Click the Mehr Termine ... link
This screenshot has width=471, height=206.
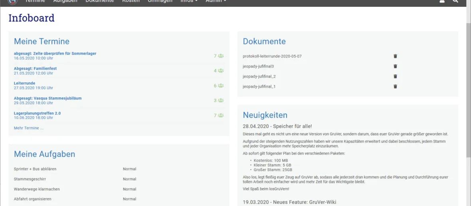28,128
